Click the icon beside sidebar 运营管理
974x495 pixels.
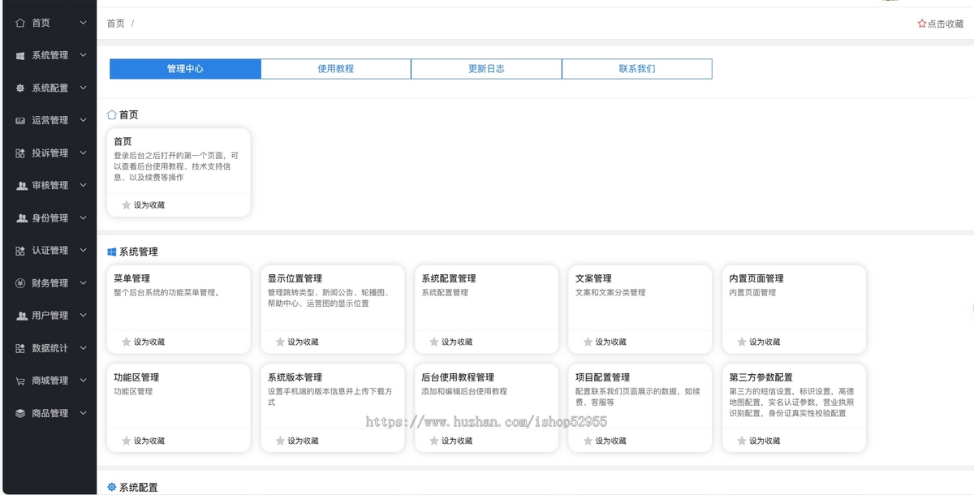tap(20, 120)
